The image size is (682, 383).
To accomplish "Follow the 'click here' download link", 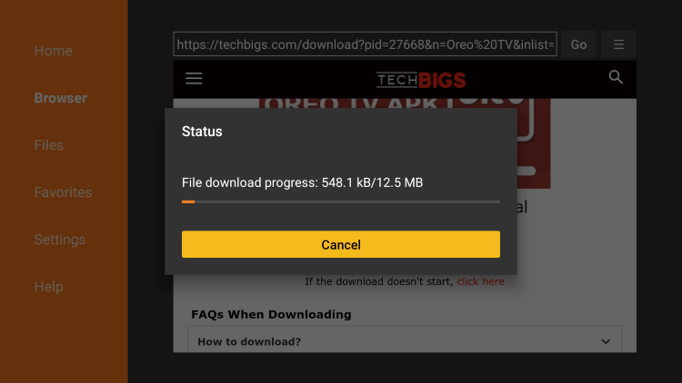I will (481, 281).
